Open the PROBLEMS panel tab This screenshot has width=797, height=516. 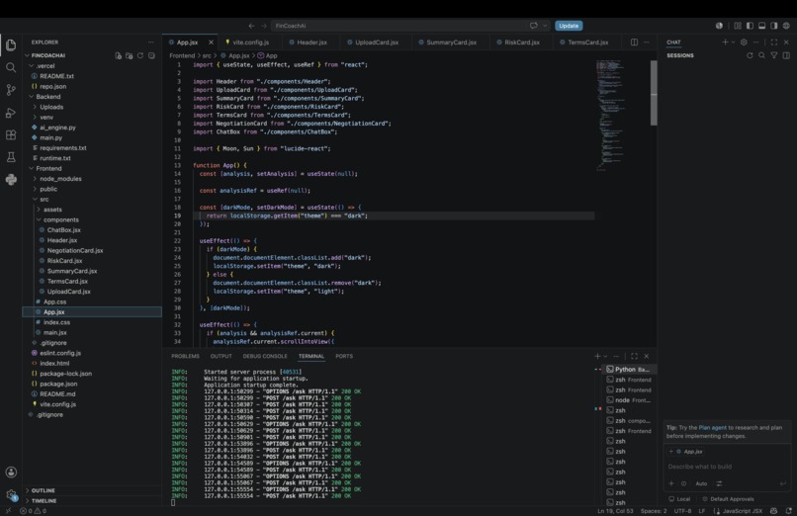185,356
